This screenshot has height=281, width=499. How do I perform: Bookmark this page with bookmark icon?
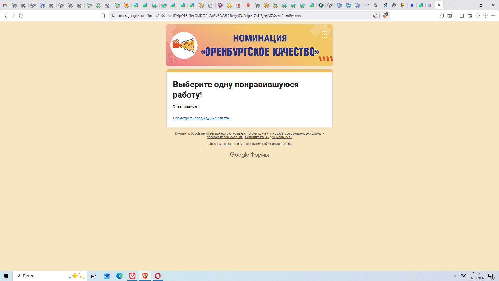pos(103,16)
